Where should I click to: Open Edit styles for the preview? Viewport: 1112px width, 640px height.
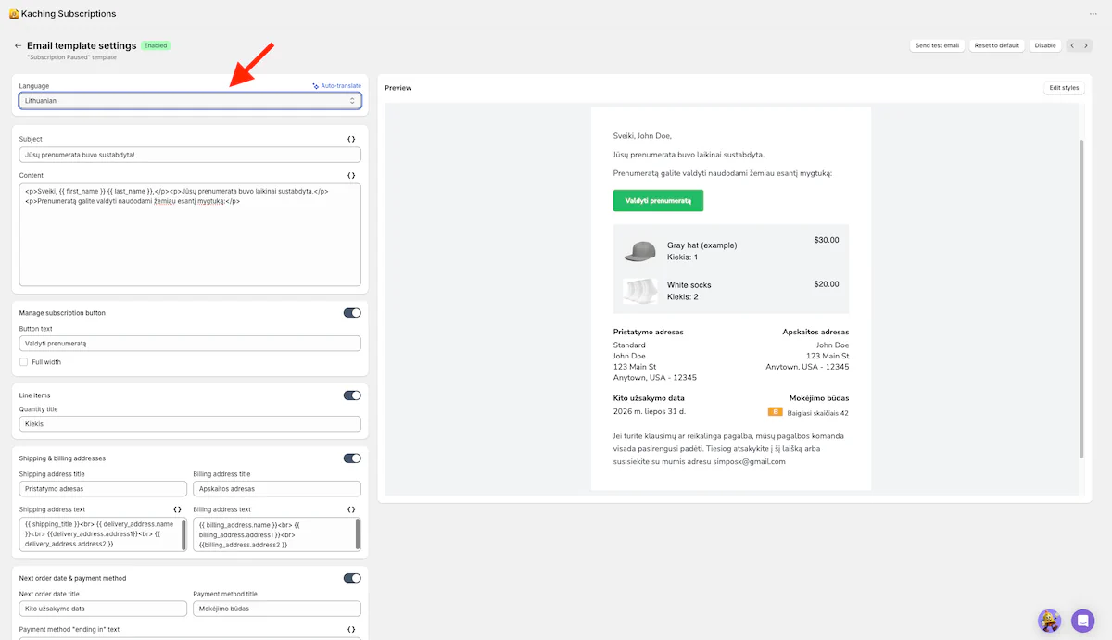click(1064, 88)
